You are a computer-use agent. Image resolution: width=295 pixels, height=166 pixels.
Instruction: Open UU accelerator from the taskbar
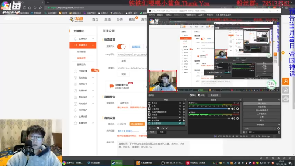click(94, 163)
